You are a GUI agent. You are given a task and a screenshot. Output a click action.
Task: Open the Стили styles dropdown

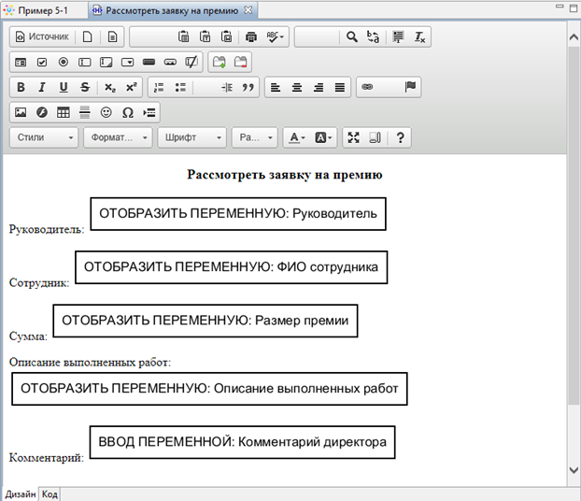coord(44,137)
